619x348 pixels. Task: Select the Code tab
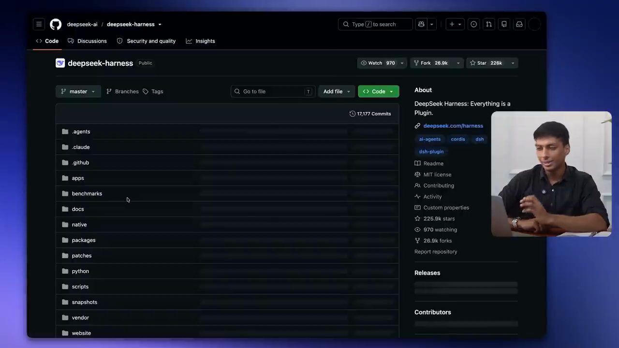[x=47, y=41]
